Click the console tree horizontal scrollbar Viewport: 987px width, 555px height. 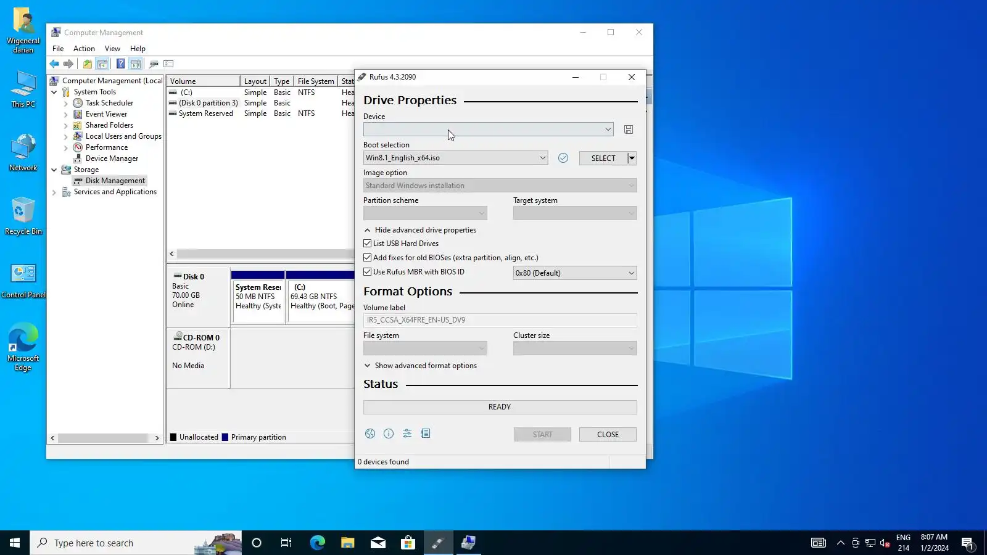(x=103, y=438)
